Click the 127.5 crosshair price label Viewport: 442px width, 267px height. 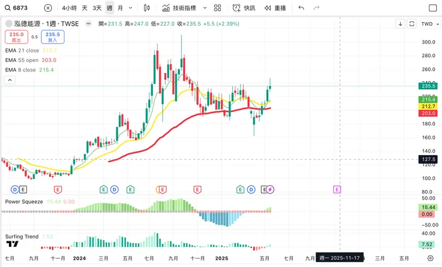tap(428, 159)
